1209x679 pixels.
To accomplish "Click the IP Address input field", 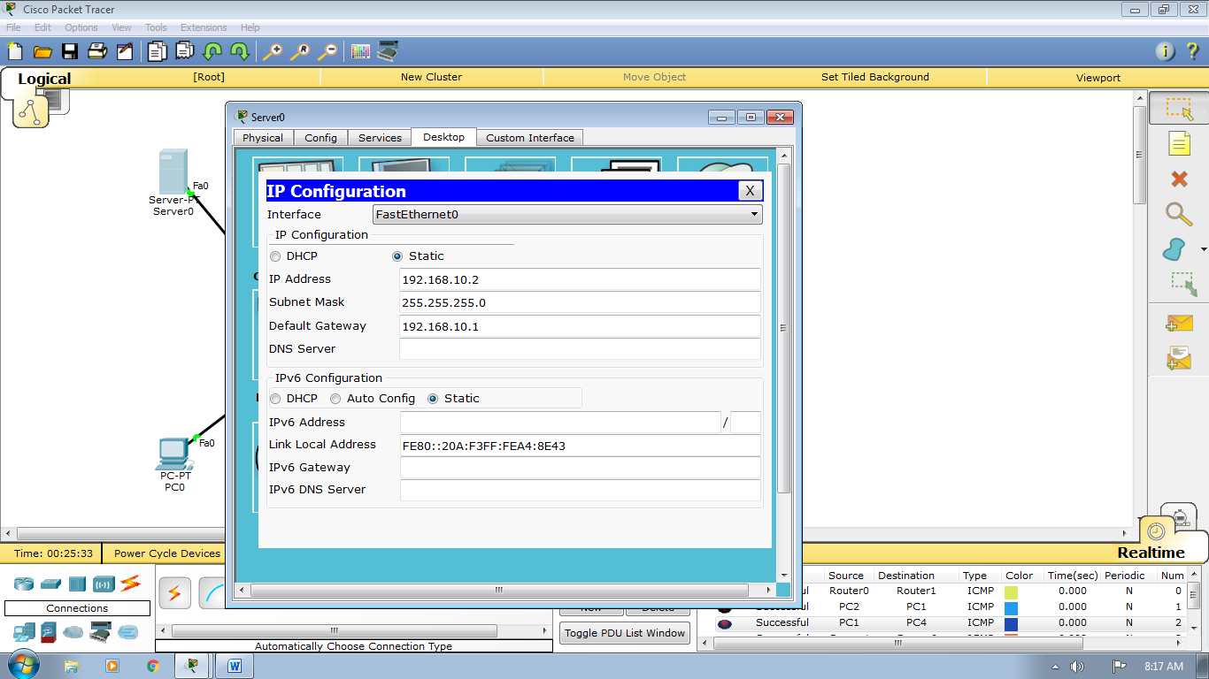I will (580, 279).
